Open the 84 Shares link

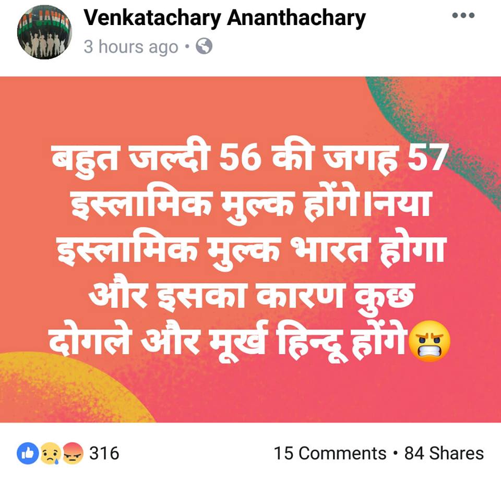pyautogui.click(x=444, y=453)
